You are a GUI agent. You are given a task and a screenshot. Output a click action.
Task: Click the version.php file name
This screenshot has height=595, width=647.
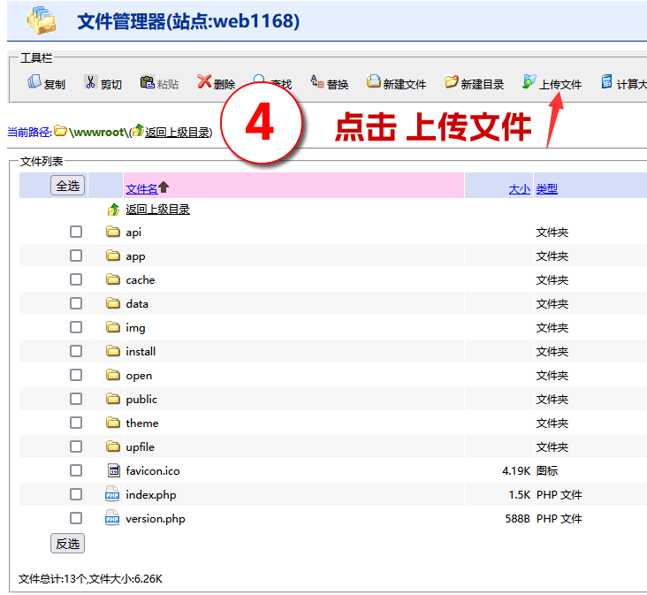(x=156, y=519)
